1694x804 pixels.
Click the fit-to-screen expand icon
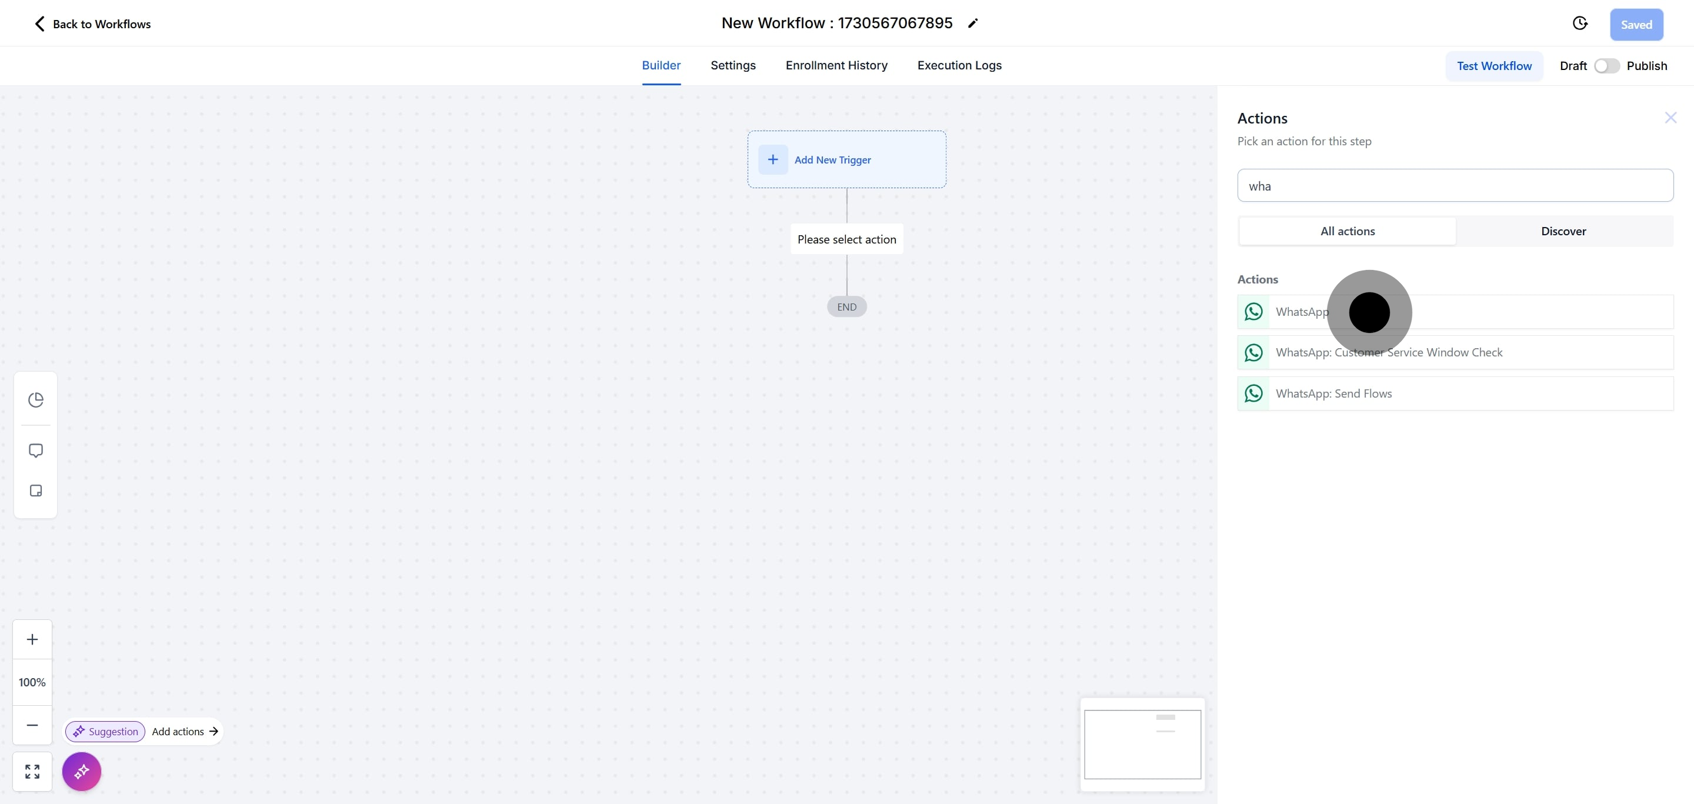(x=32, y=771)
